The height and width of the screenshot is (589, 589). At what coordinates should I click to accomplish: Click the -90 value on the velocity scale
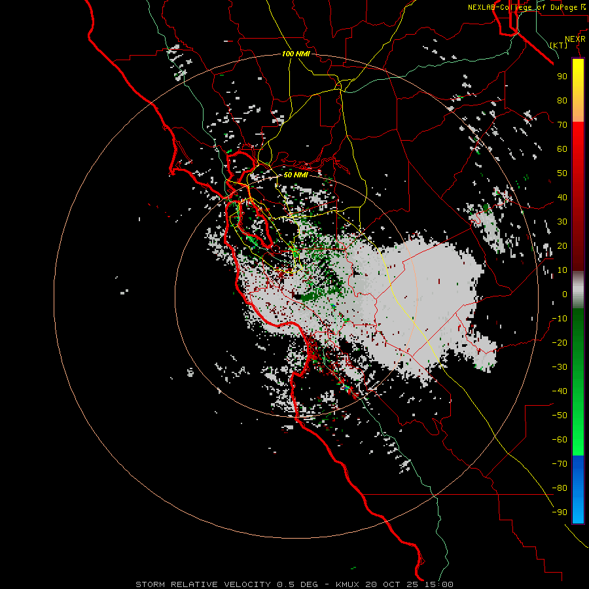[x=560, y=512]
